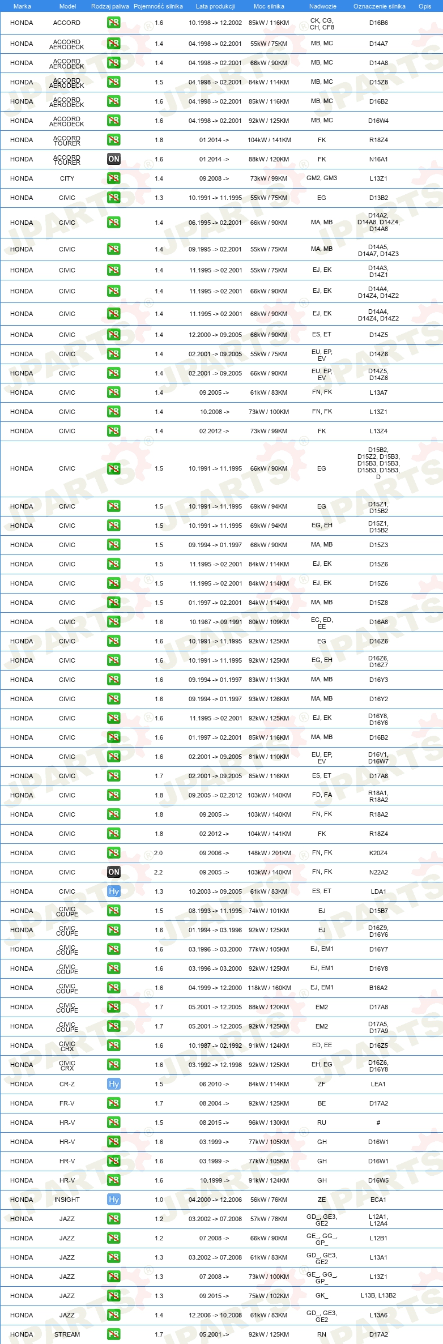Click the petrol icon in the City row

(x=113, y=178)
